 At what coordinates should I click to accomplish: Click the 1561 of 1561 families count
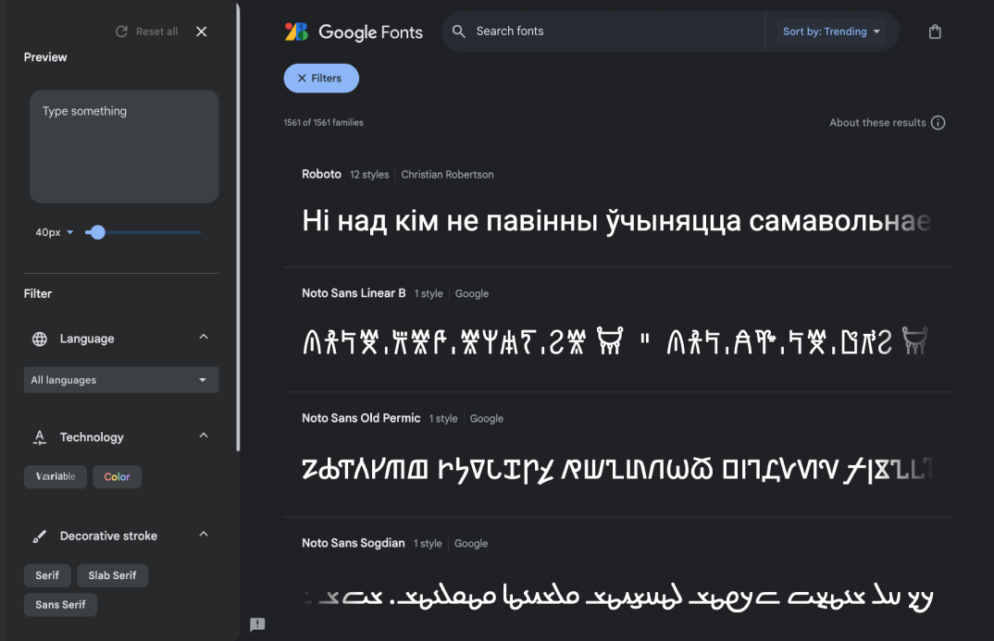click(x=323, y=122)
